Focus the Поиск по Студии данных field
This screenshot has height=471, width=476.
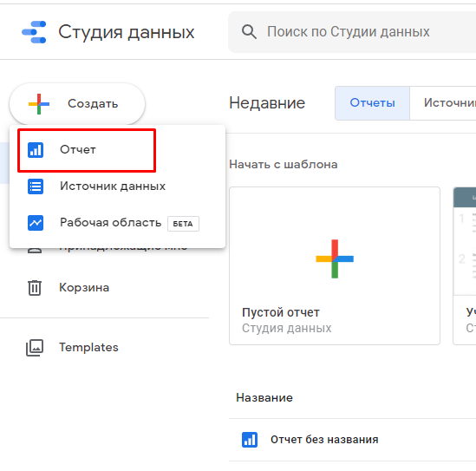(x=352, y=32)
